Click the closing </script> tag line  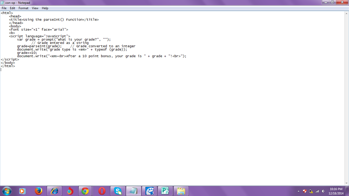coord(10,59)
